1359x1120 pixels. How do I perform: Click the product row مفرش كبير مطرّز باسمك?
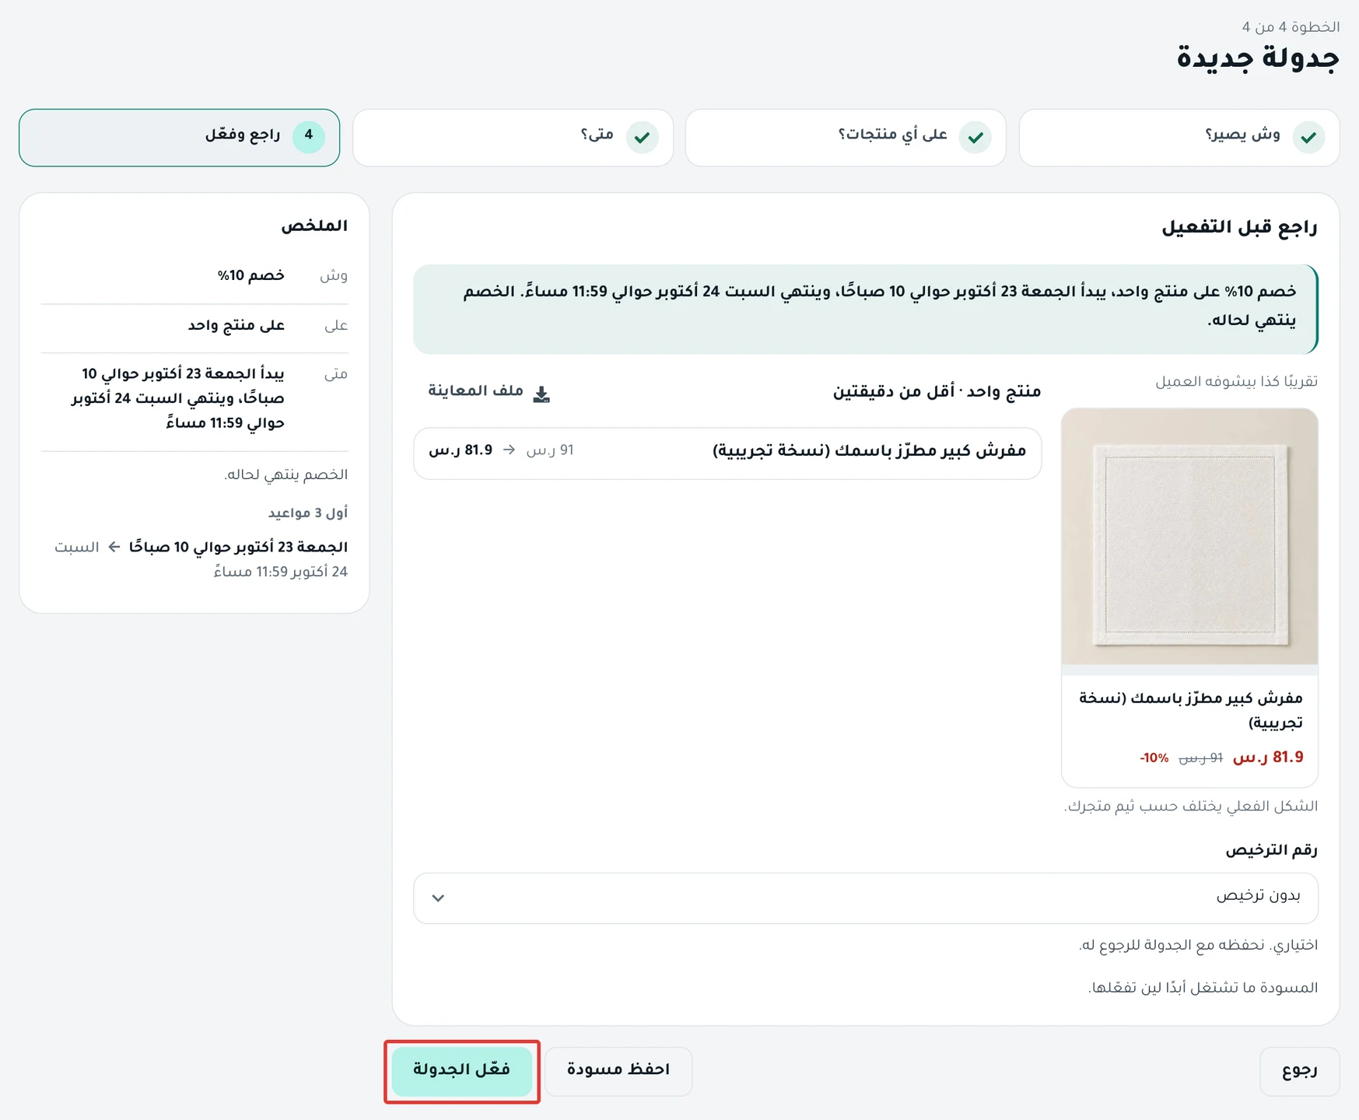click(727, 453)
